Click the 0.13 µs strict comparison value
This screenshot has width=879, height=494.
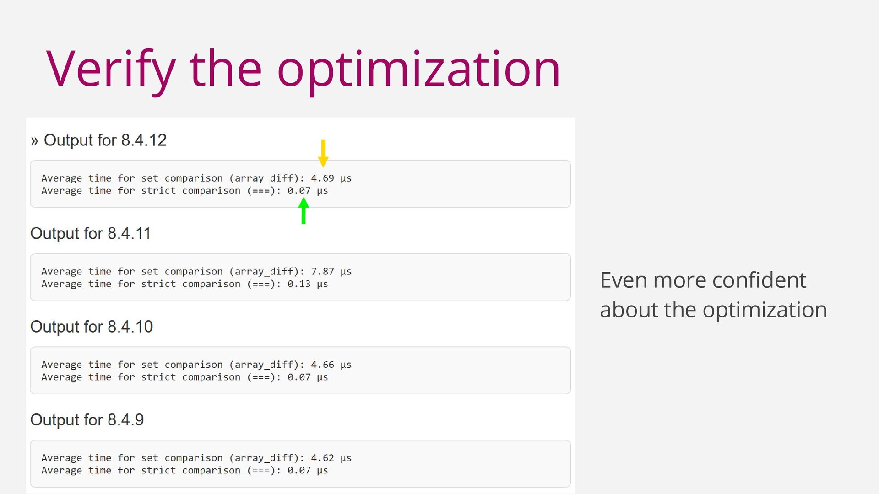point(308,284)
